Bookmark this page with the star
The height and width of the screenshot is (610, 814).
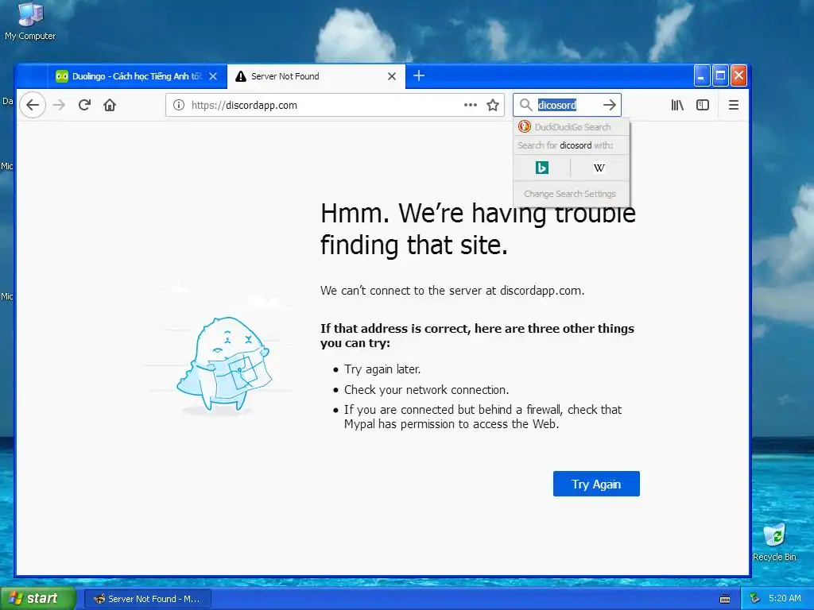[493, 106]
